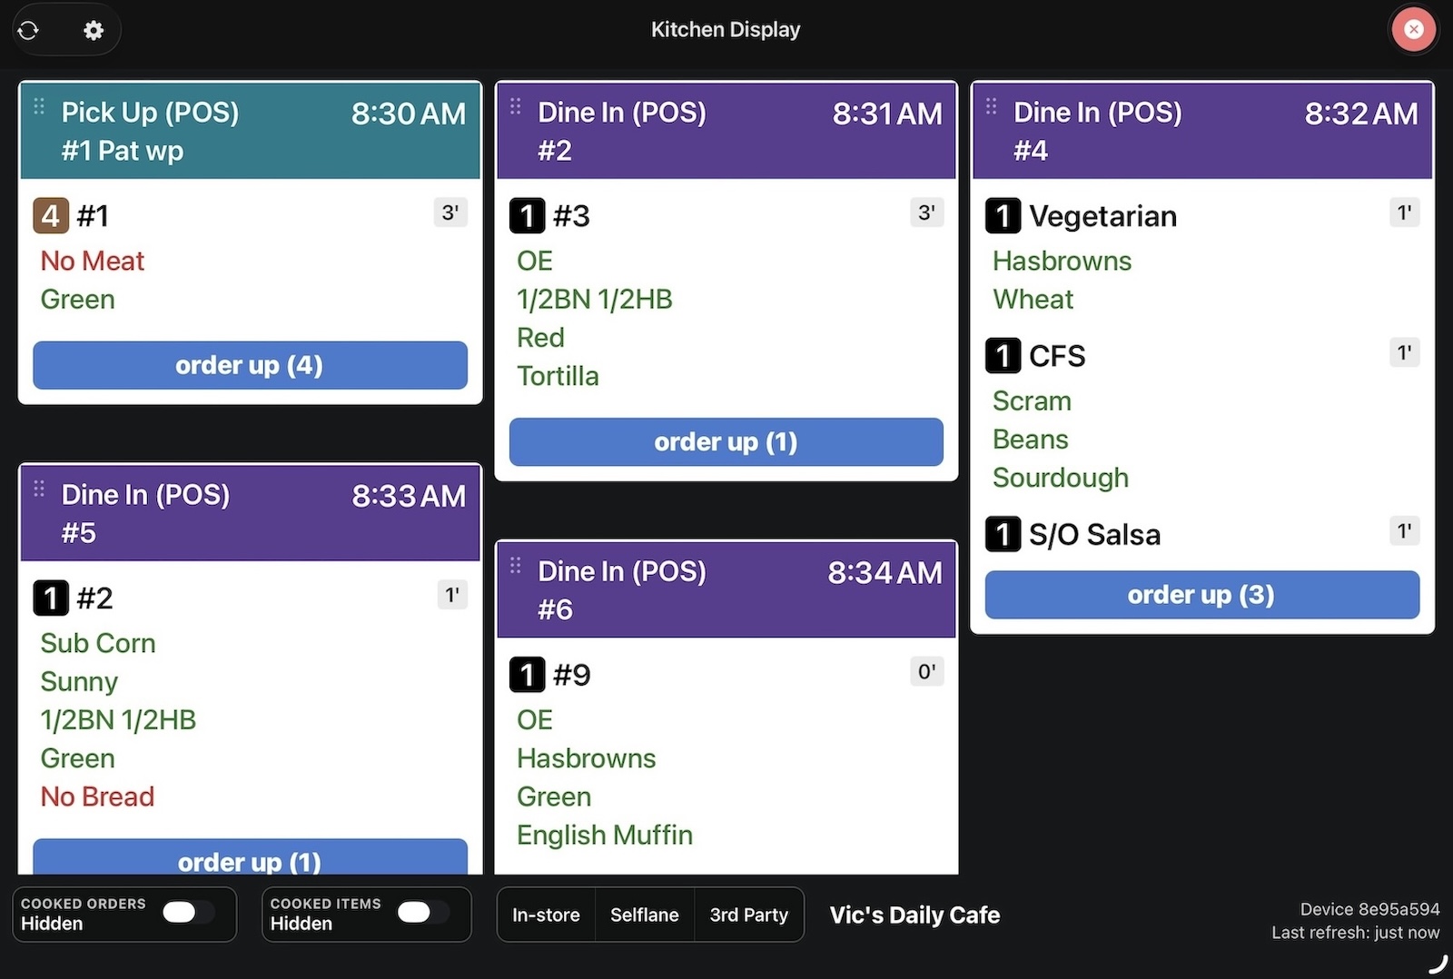Open the 3rd Party orders tab
The height and width of the screenshot is (979, 1453).
click(x=749, y=915)
